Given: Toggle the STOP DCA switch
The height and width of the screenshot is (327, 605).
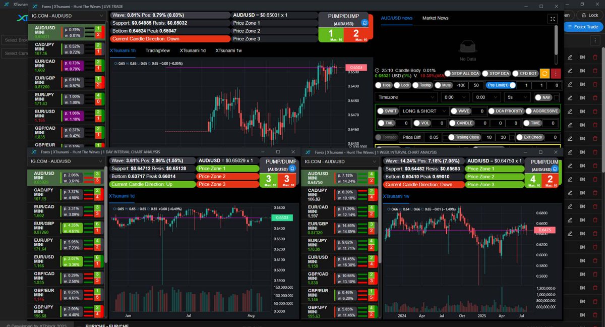Looking at the screenshot, I should pos(496,74).
